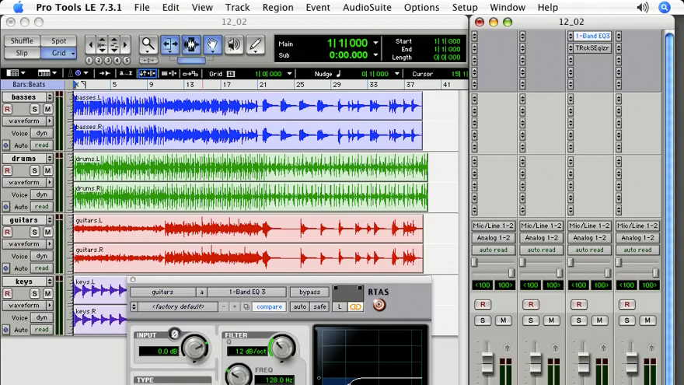The image size is (684, 385).
Task: Recall zoom preset 3
Action: (108, 60)
